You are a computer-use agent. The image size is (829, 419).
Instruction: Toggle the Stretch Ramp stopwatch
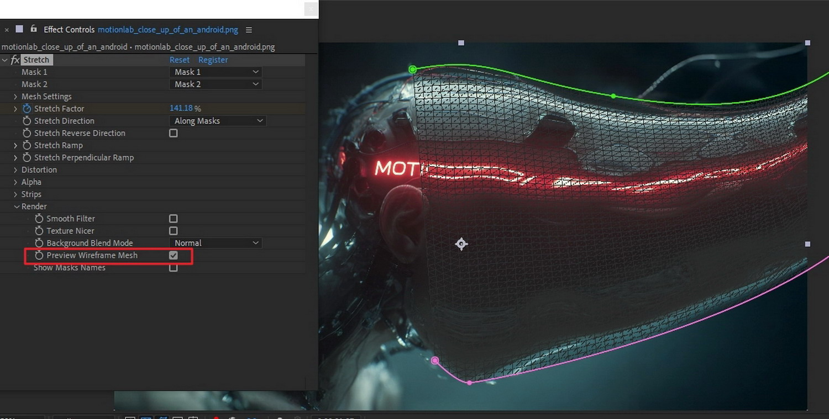(x=27, y=145)
